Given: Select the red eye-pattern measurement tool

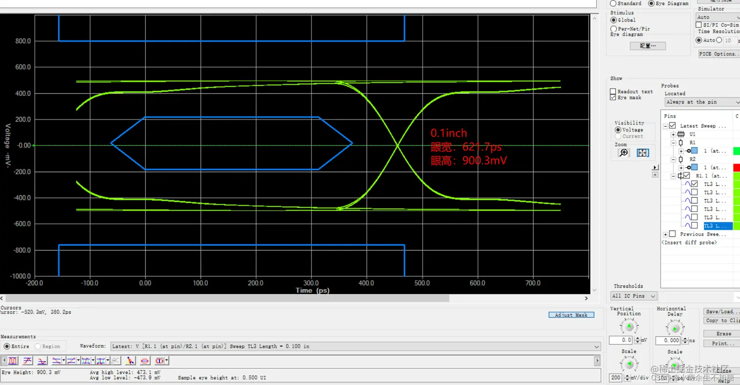Looking at the screenshot, I should pos(13,361).
